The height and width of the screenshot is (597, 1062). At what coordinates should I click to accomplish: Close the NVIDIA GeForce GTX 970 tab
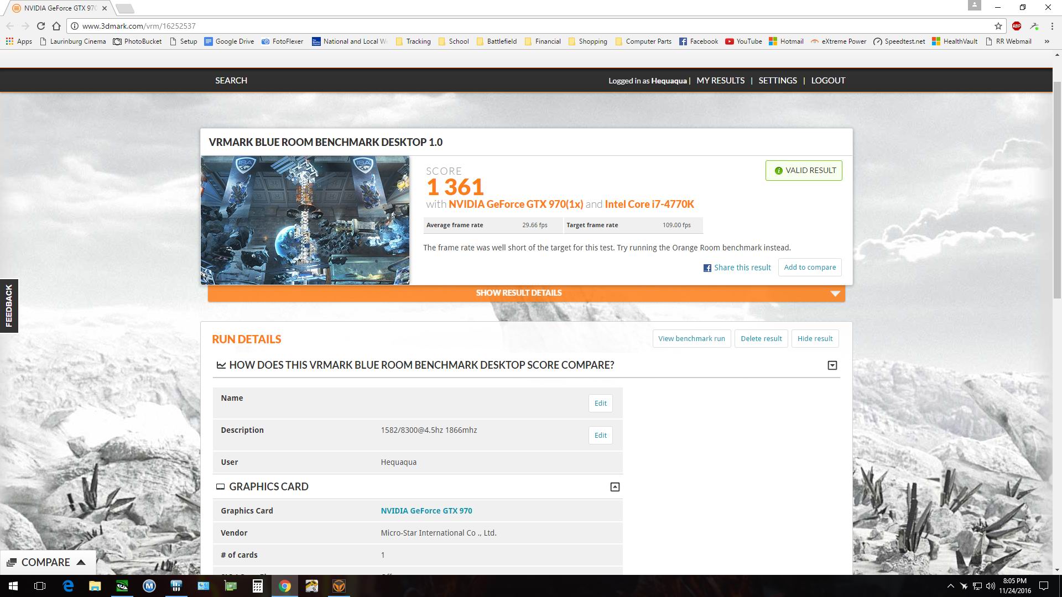pyautogui.click(x=105, y=8)
